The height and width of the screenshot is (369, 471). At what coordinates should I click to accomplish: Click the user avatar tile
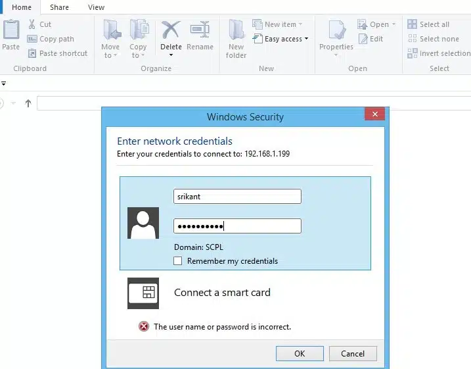pos(143,223)
